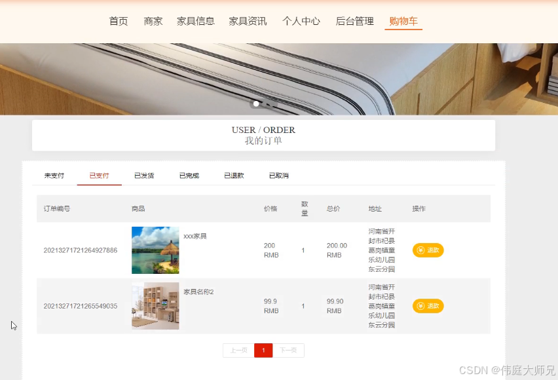Go to the 商家 page
This screenshot has width=558, height=380.
click(x=153, y=22)
